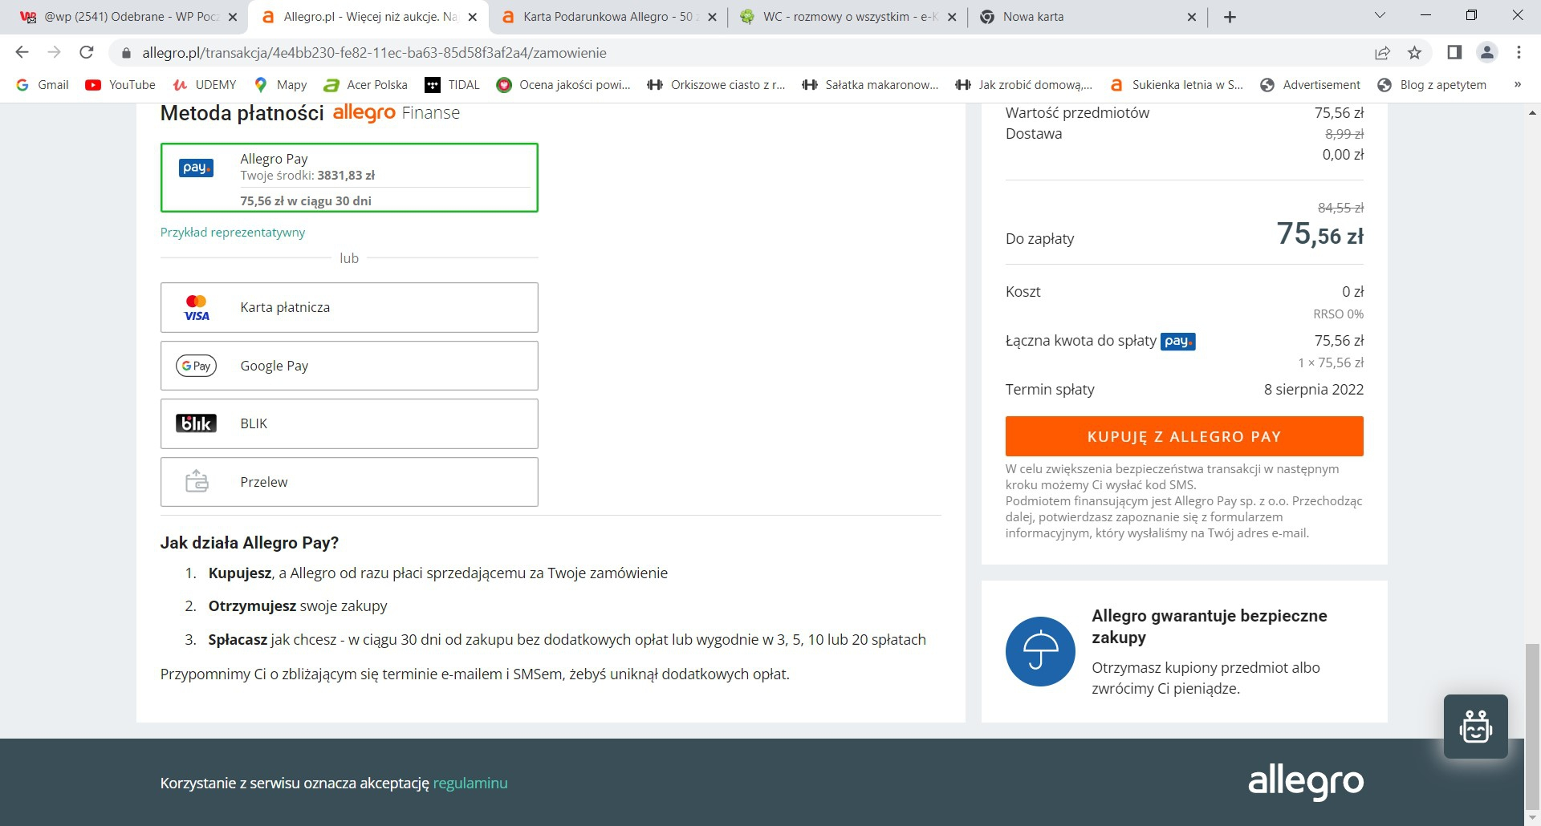
Task: Open the Przykład reprezentatywny link
Action: click(233, 233)
